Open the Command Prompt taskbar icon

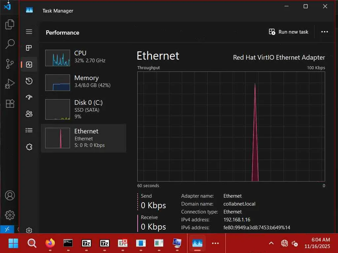coord(68,243)
